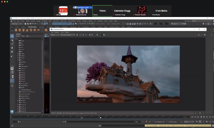Click the magnifier search icon in toolbox
Screen dimensions: 214x128
[12, 86]
